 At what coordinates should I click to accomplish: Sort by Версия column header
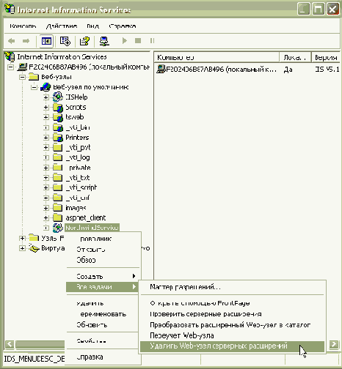click(x=326, y=57)
